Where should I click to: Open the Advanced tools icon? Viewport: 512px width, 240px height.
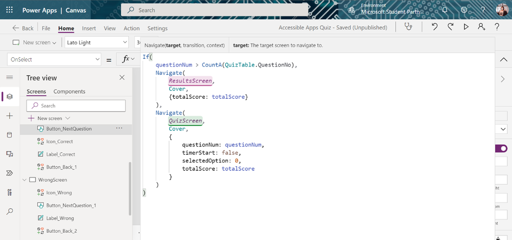click(9, 192)
